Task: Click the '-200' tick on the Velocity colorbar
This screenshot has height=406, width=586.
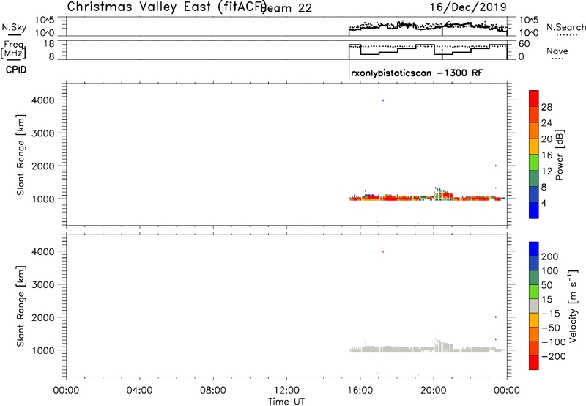Action: [553, 356]
